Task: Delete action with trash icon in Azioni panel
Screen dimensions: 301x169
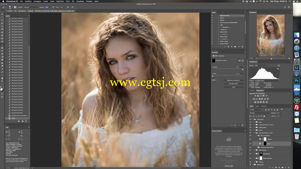Action: [x=242, y=47]
